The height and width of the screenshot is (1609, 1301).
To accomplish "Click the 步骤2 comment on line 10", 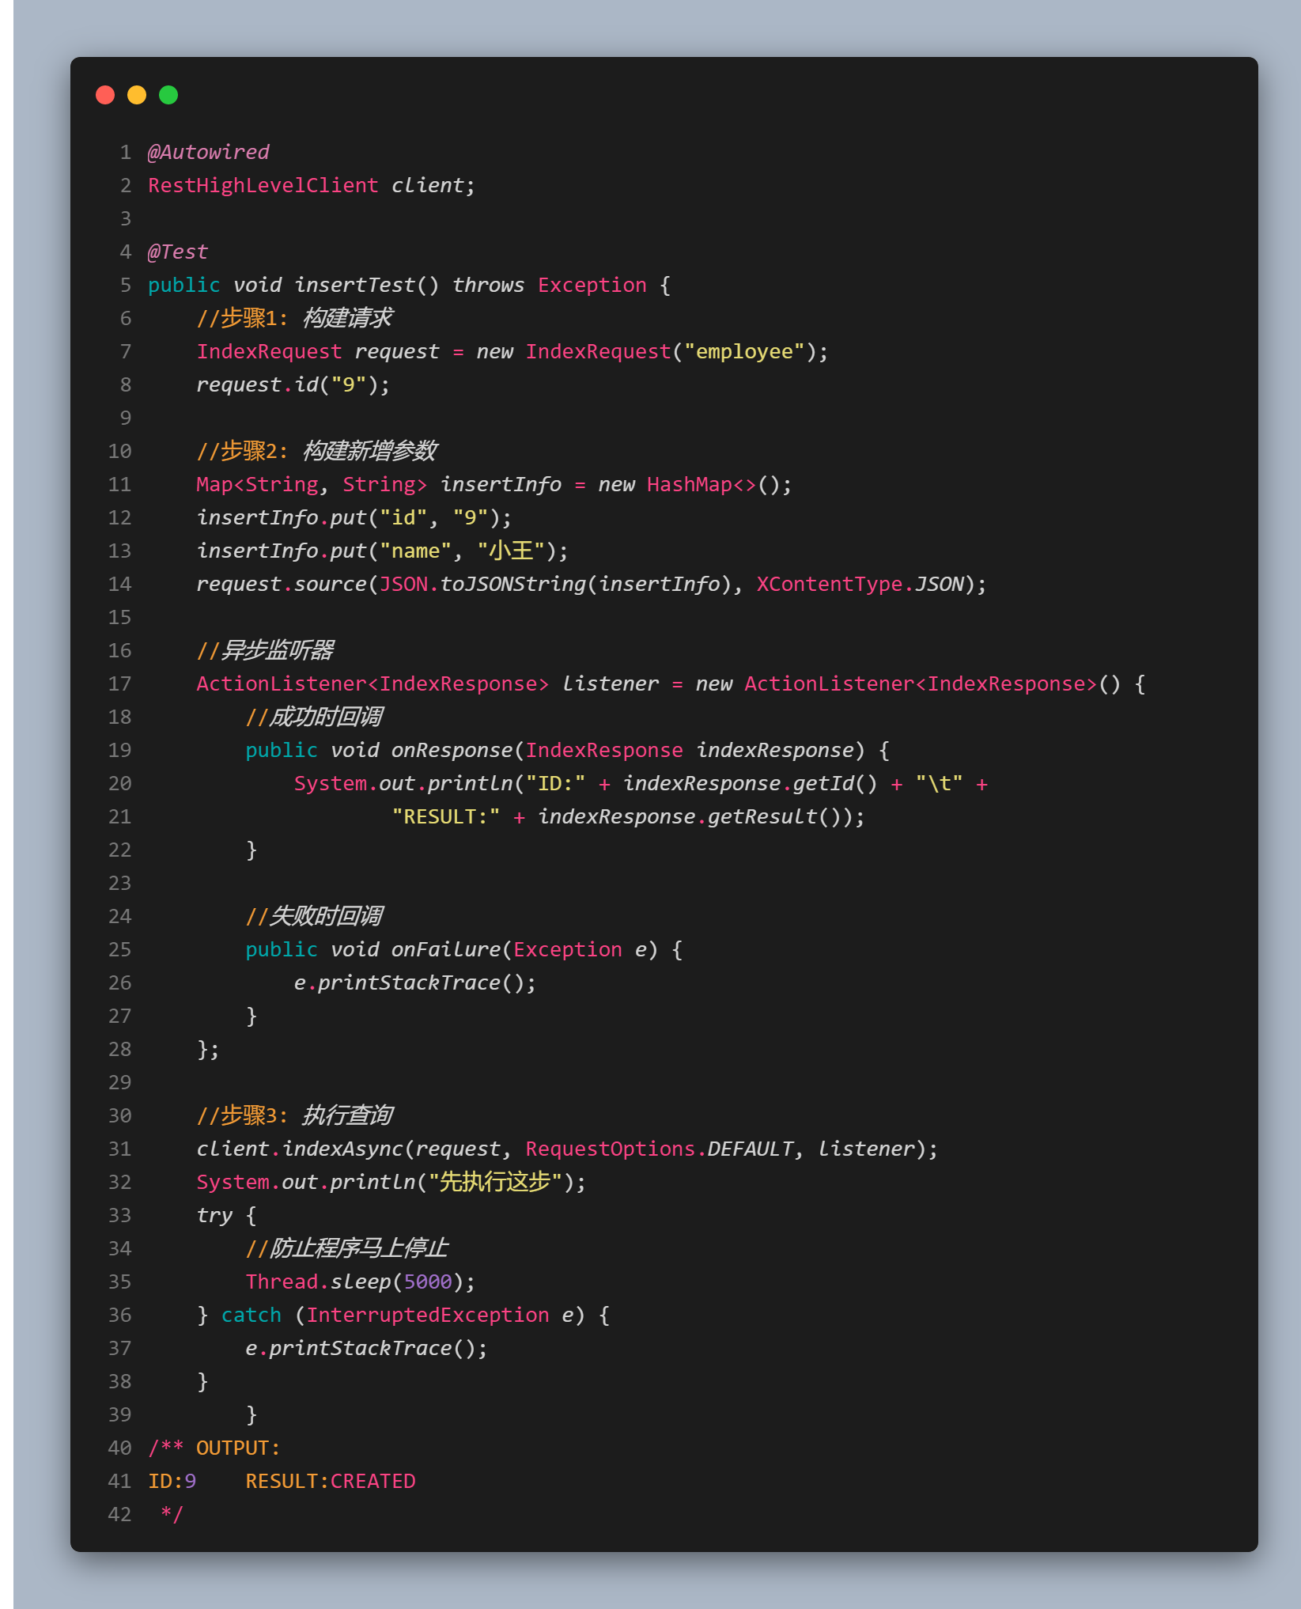I will 316,451.
